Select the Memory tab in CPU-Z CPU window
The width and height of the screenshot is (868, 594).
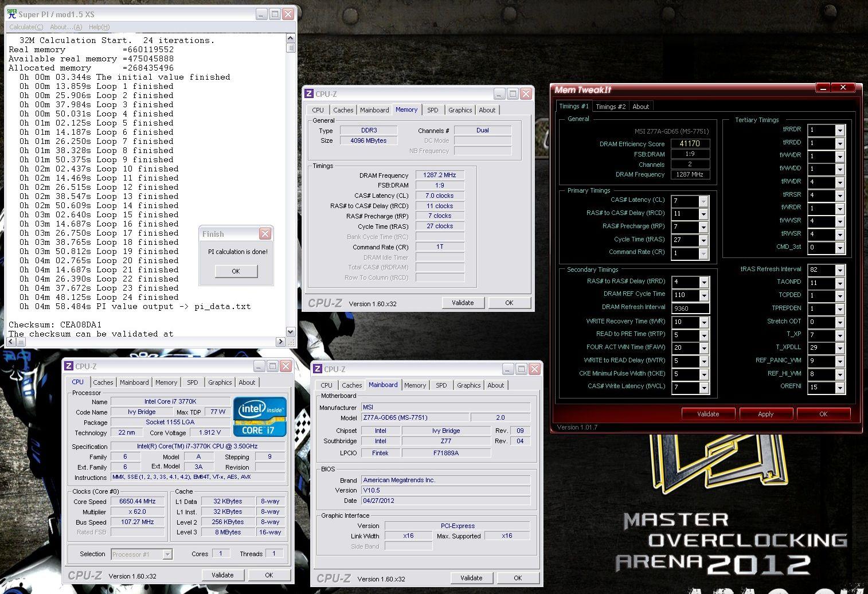click(166, 382)
